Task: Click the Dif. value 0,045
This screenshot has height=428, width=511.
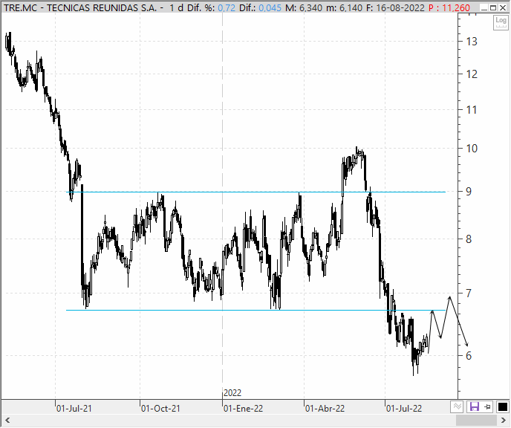Action: 270,8
